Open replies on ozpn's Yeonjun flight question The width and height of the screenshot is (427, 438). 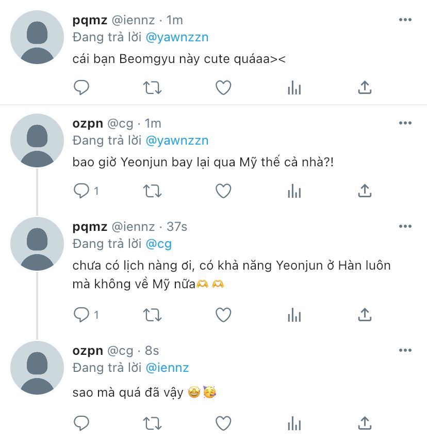click(x=86, y=191)
